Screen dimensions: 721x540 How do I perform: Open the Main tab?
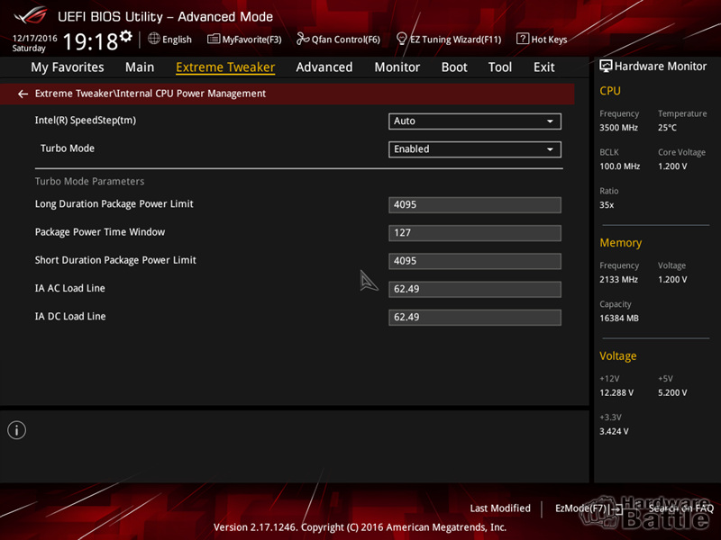click(140, 67)
